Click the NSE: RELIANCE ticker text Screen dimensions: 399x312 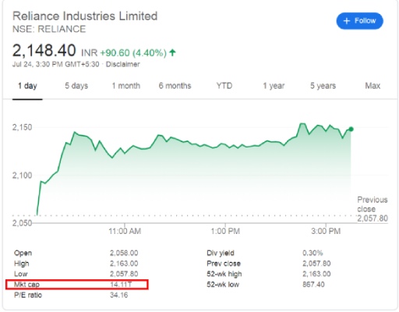[49, 29]
